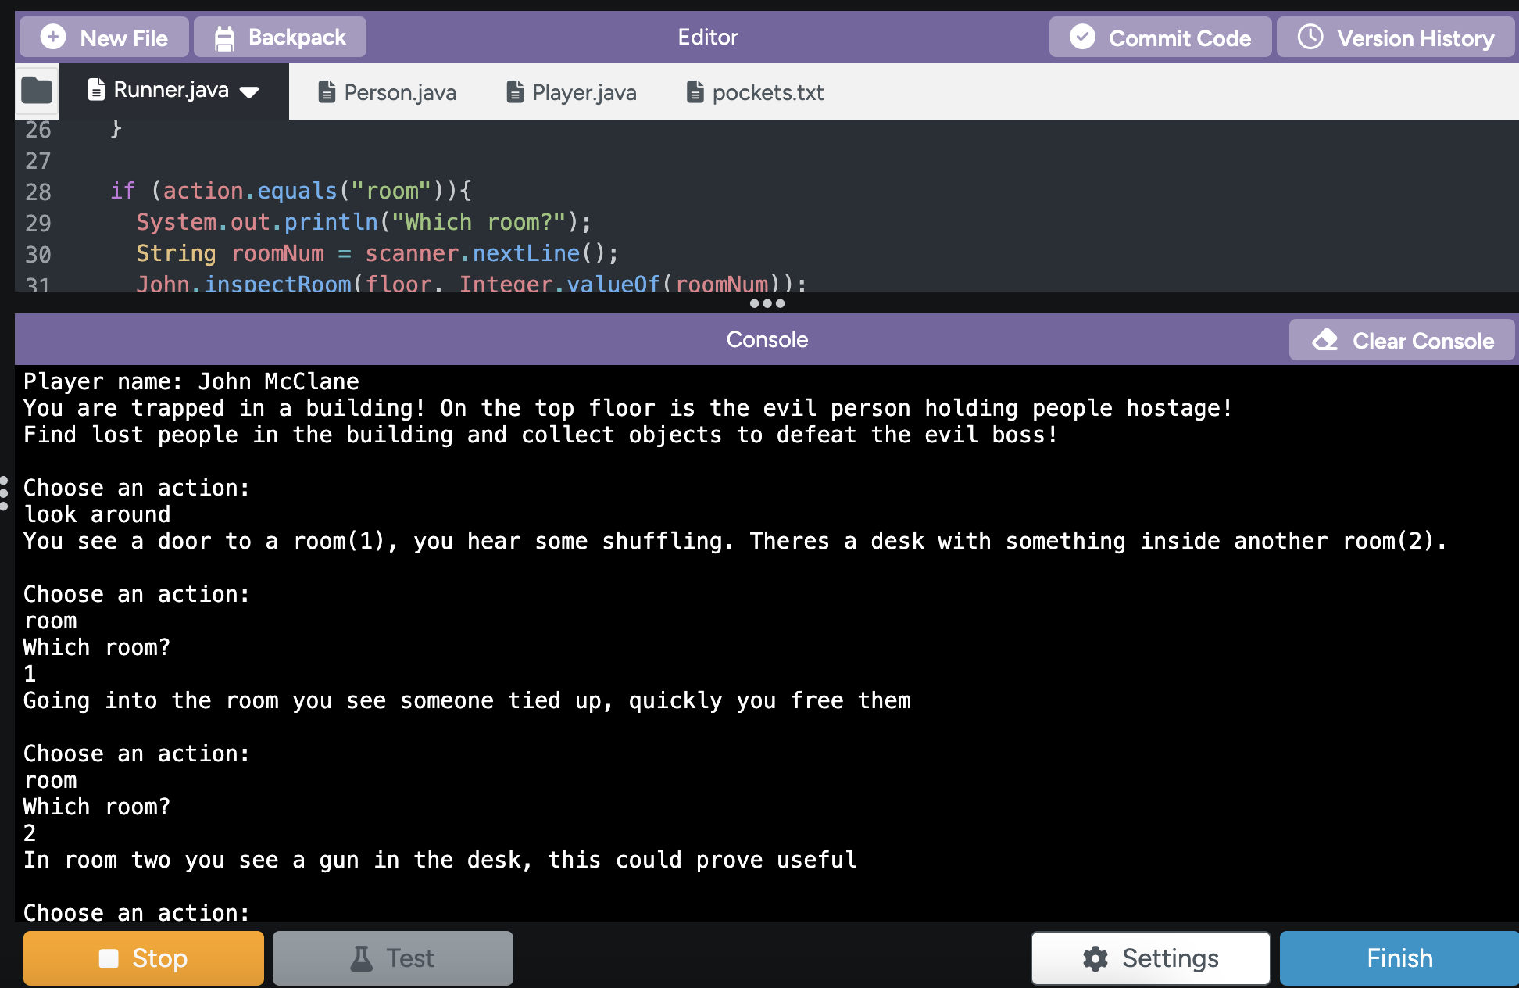Click the Test flask icon

362,958
